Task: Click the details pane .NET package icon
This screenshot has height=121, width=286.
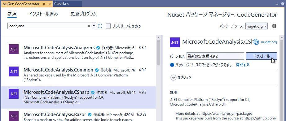Action: (x=175, y=42)
